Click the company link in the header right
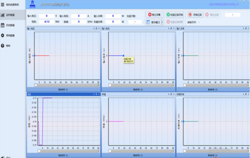This screenshot has height=158, width=250. click(224, 4)
